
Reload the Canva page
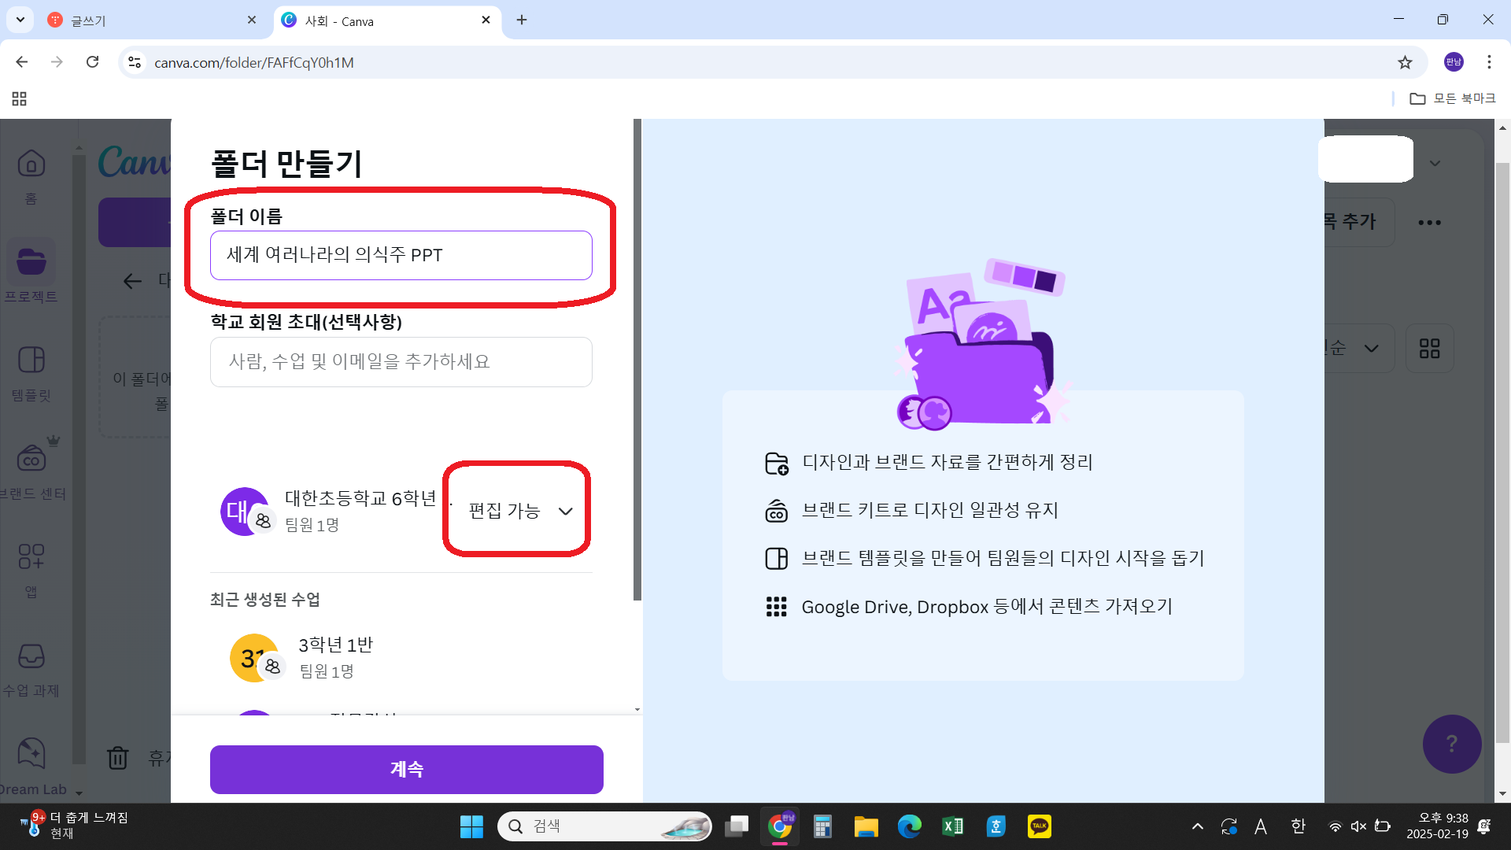click(93, 62)
